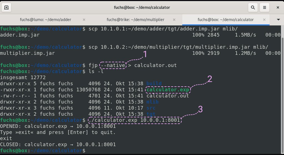Viewport: 284px width, 155px height.
Task: Click the scp 10.1.0.2 multiplier command
Action: (x=178, y=47)
